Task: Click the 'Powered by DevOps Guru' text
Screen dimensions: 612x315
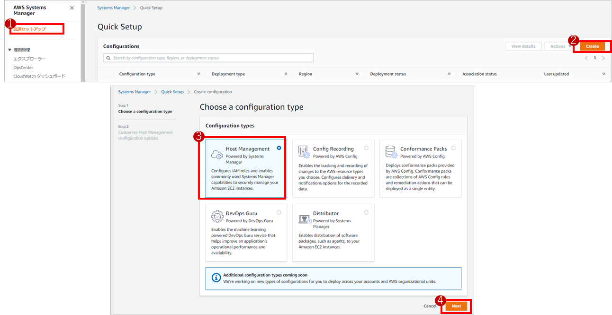Action: (x=249, y=221)
